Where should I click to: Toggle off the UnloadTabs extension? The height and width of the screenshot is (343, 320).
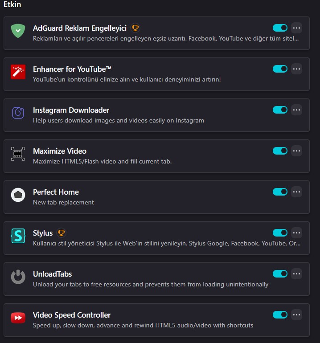pyautogui.click(x=280, y=274)
